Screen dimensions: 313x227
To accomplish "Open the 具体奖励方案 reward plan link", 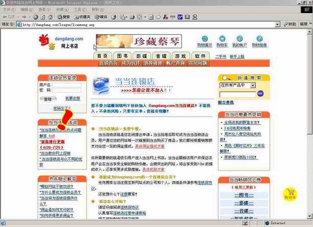I will pyautogui.click(x=153, y=169).
